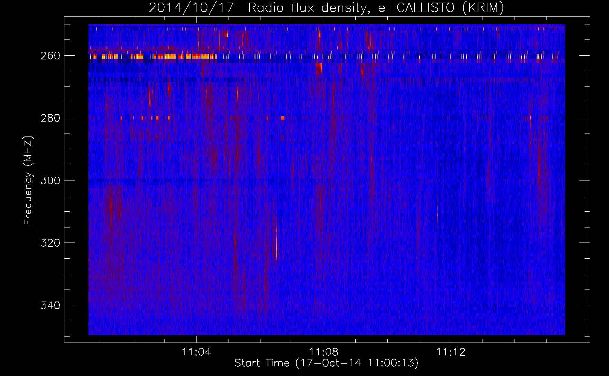Image resolution: width=609 pixels, height=376 pixels.
Task: Click the 260 frequency tick label
Action: (50, 56)
